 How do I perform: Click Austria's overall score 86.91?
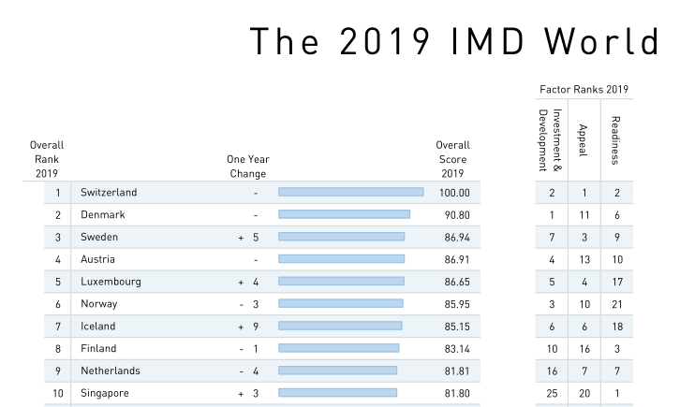point(457,259)
